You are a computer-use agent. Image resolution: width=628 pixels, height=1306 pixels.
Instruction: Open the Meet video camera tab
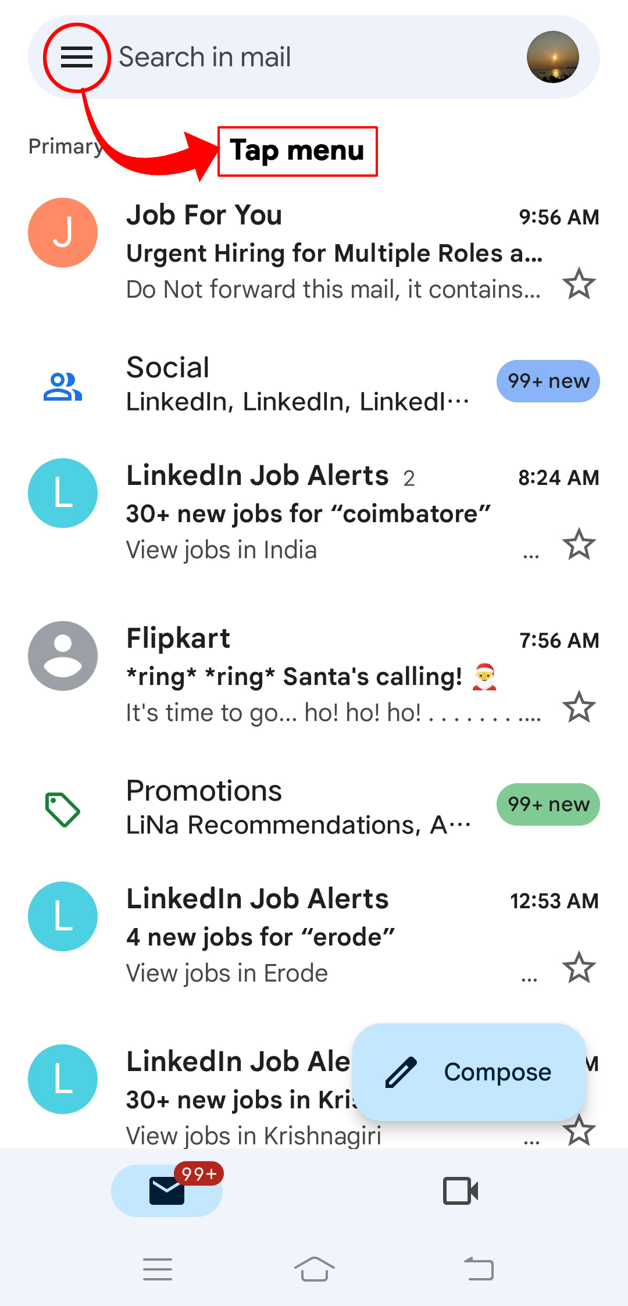(461, 1190)
